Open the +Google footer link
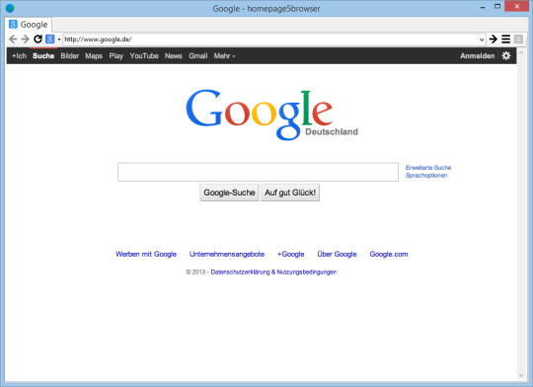This screenshot has height=387, width=533. coord(290,254)
